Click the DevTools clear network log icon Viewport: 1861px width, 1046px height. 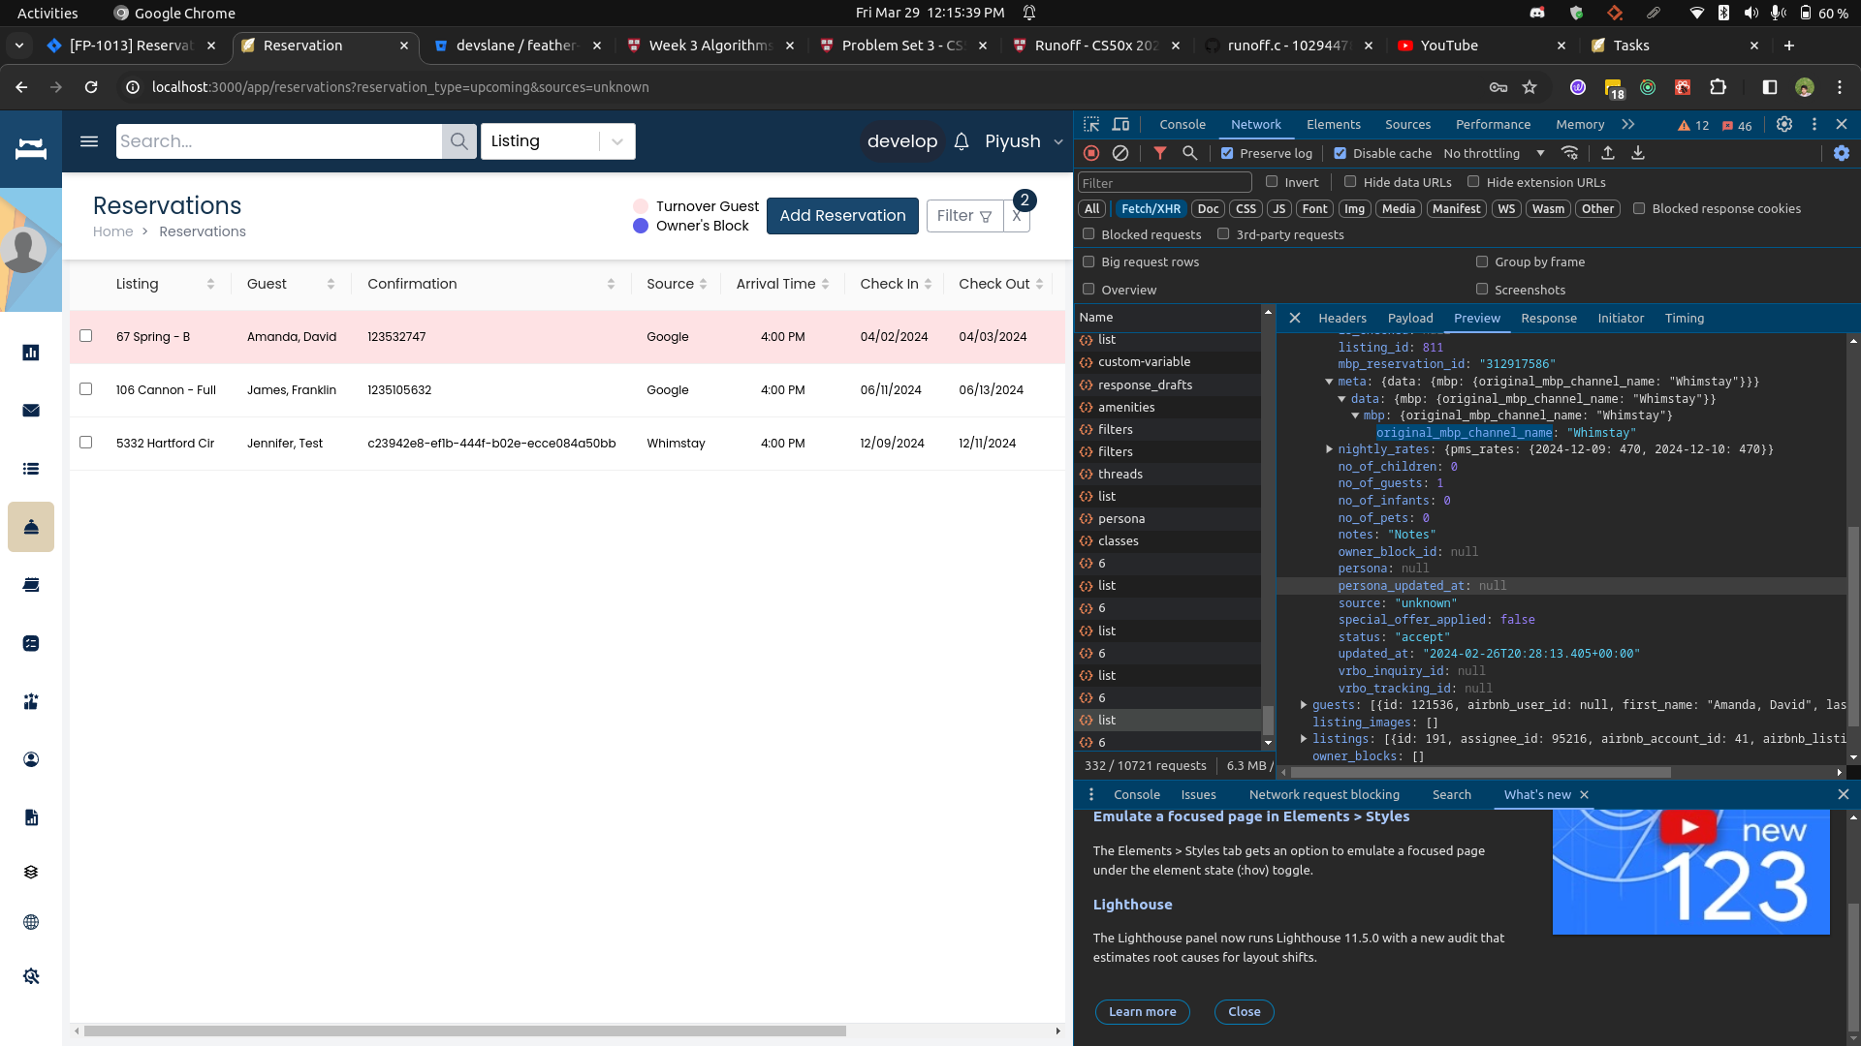click(1120, 153)
